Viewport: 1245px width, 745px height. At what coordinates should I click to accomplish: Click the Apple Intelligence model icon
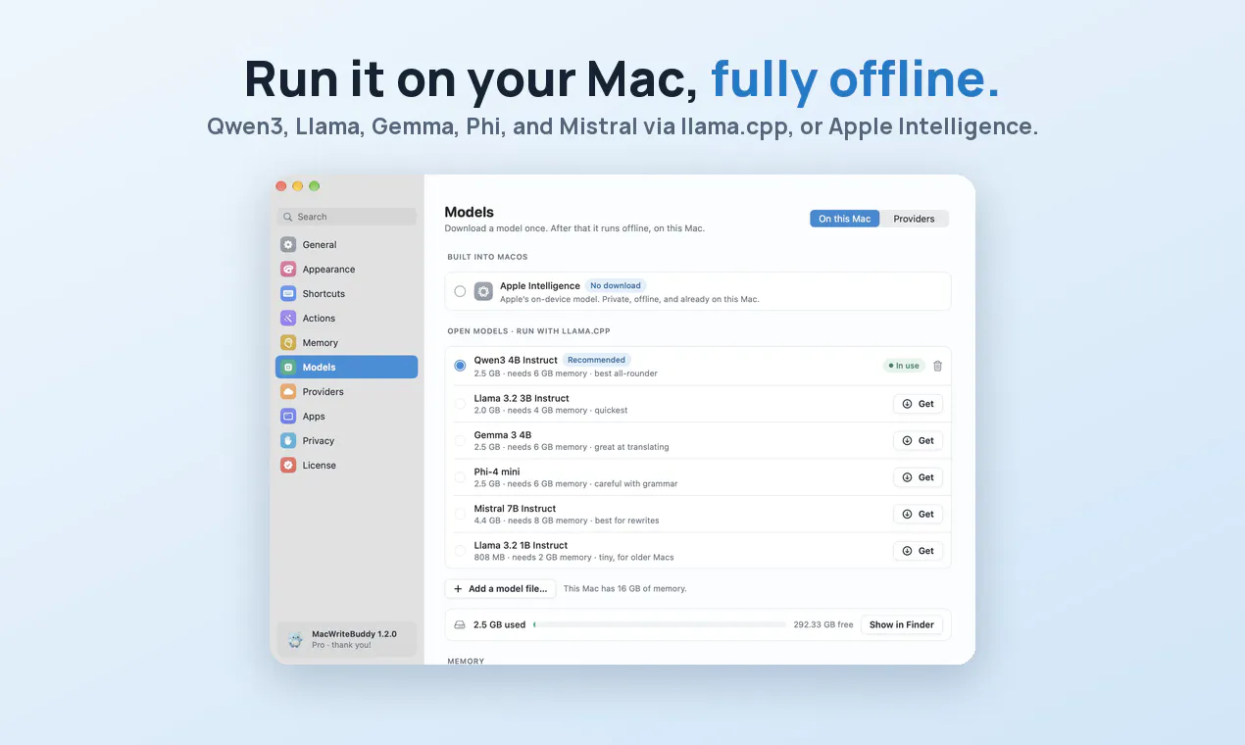coord(483,291)
